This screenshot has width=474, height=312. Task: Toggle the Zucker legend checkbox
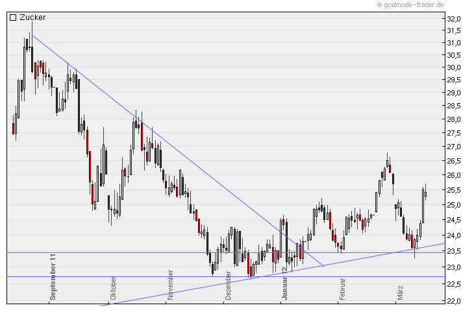(13, 18)
